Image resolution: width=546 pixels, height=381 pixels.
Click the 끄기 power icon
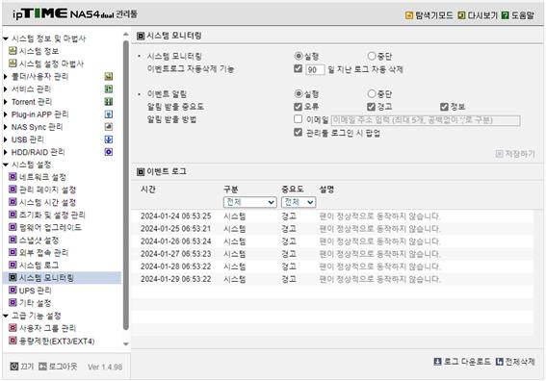click(14, 366)
